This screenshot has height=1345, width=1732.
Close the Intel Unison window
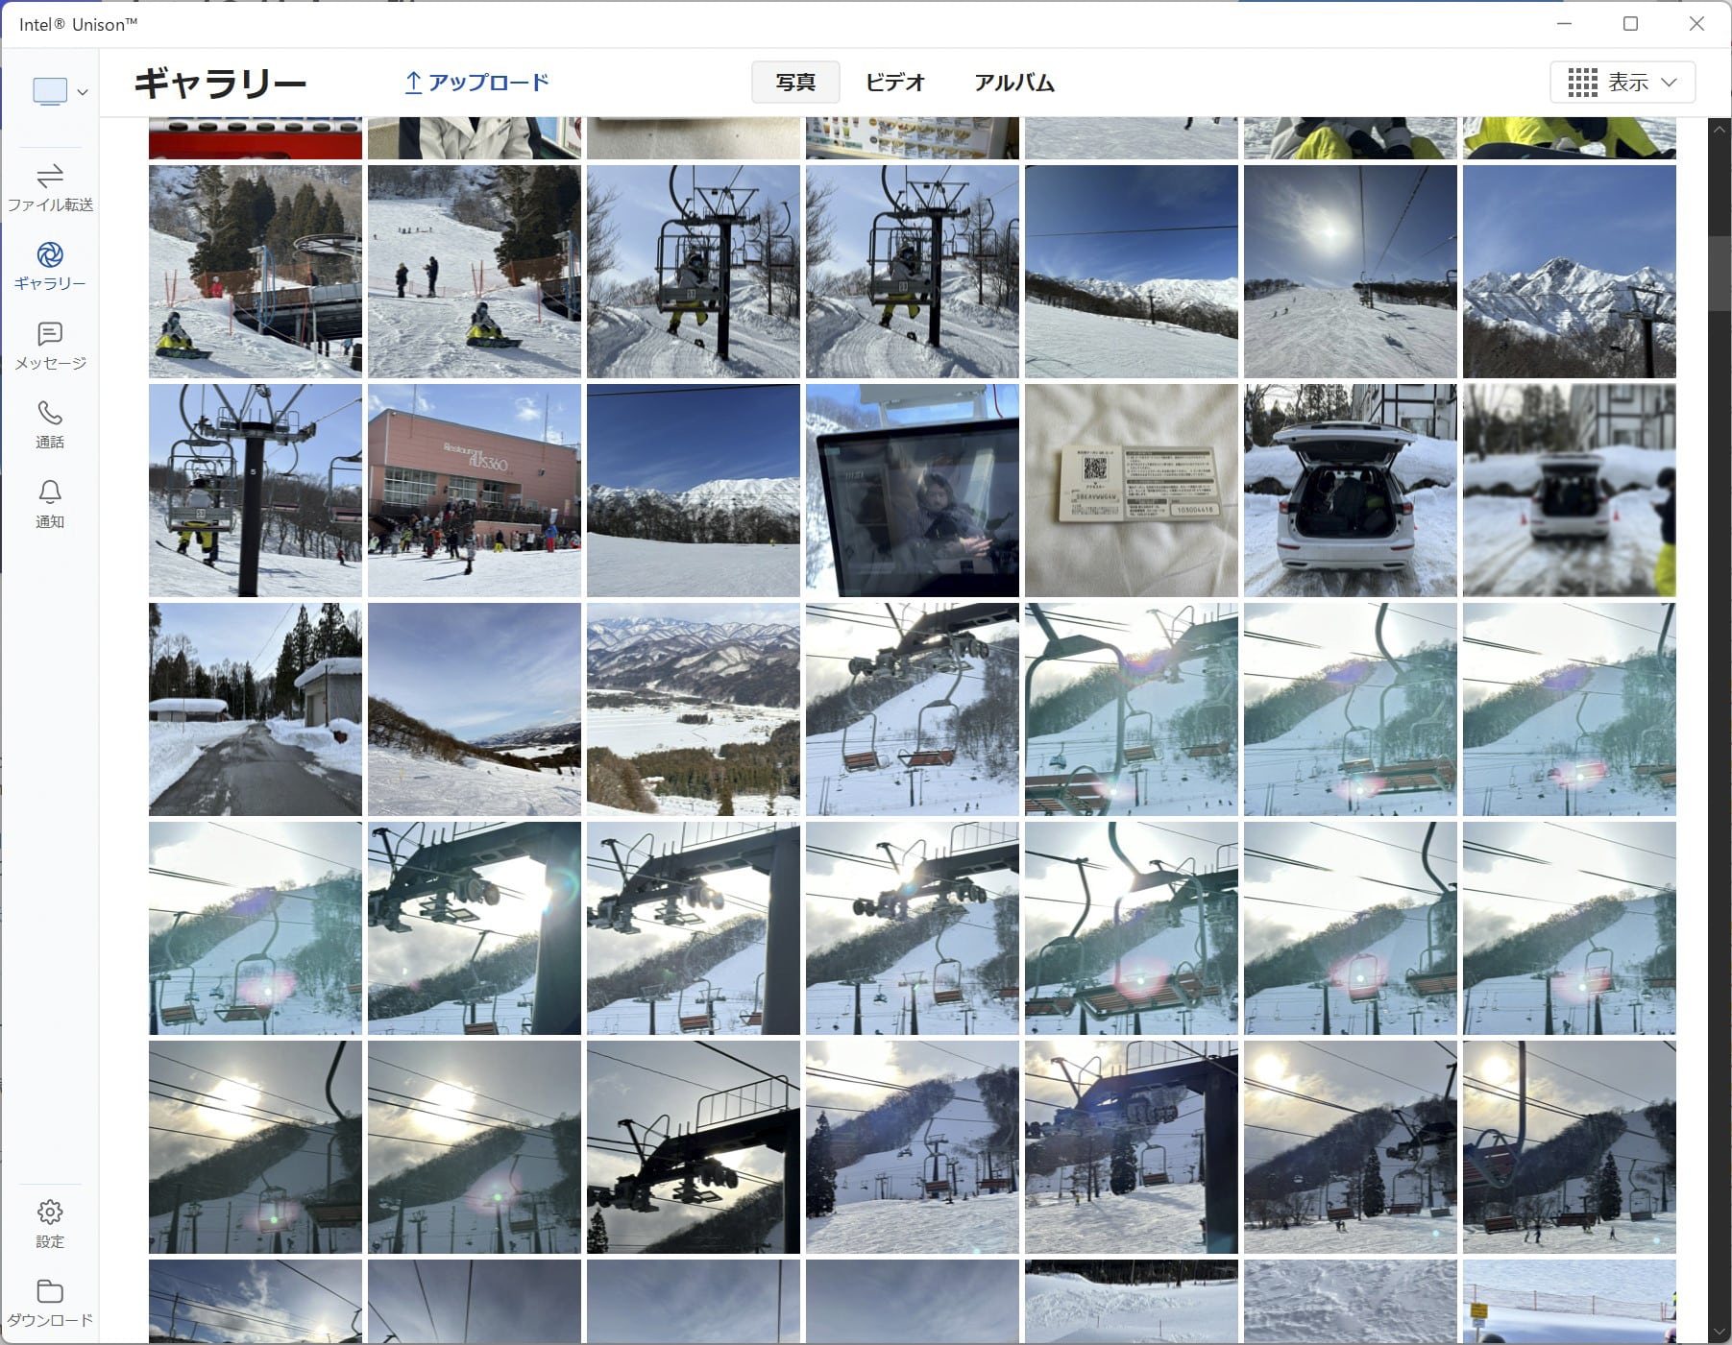point(1697,24)
